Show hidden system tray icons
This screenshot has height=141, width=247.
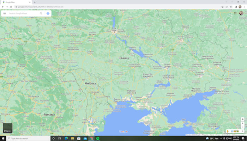[x=221, y=139]
